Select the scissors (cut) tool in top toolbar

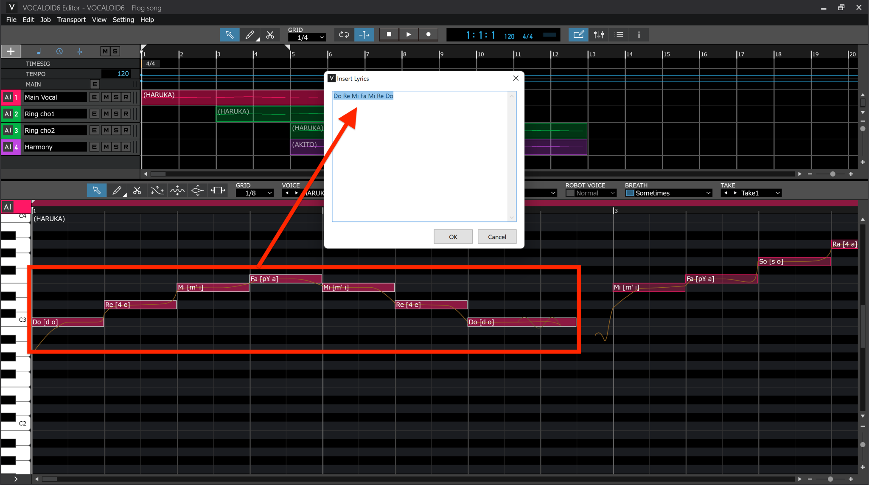[x=270, y=34]
